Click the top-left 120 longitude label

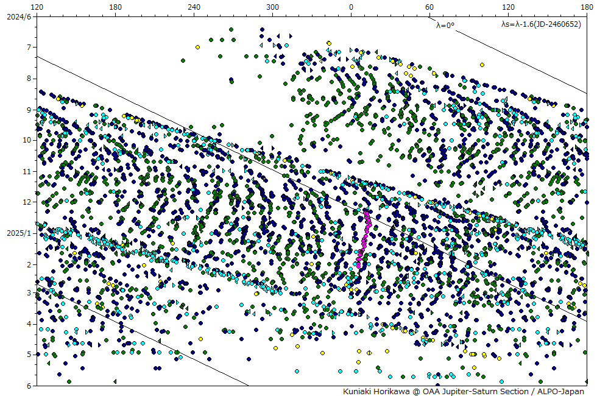pyautogui.click(x=37, y=7)
